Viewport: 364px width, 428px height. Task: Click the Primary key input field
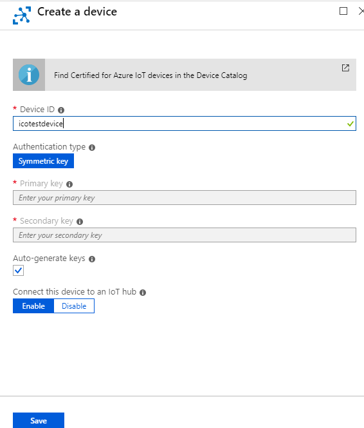[x=185, y=198]
